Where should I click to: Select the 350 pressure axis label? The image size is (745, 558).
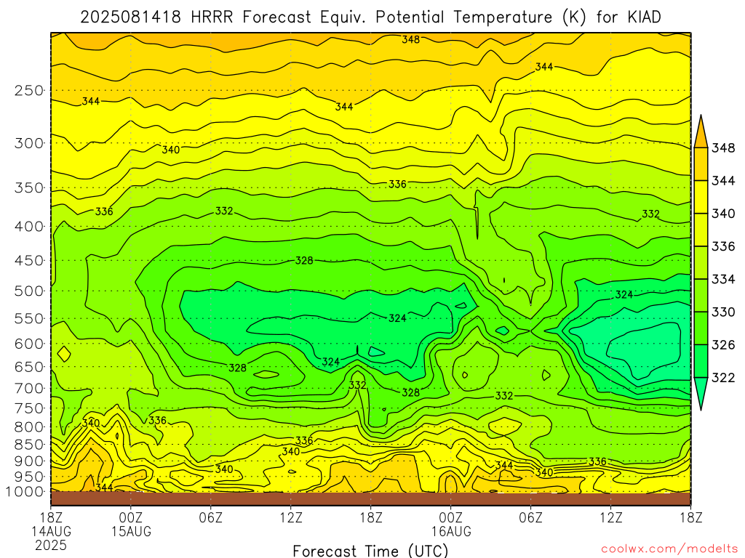28,188
